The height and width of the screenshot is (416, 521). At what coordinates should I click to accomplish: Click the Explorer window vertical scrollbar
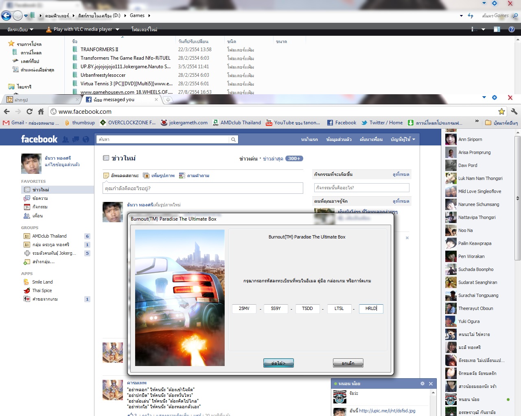[x=518, y=65]
